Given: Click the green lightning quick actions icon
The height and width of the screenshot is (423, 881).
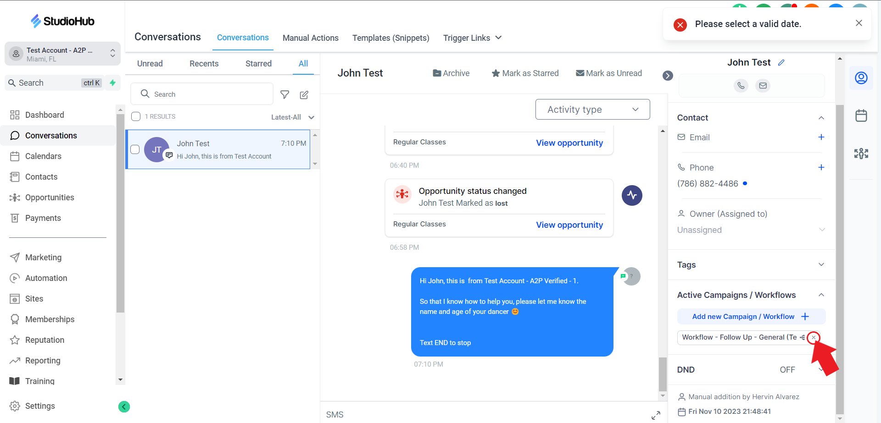Looking at the screenshot, I should point(112,83).
